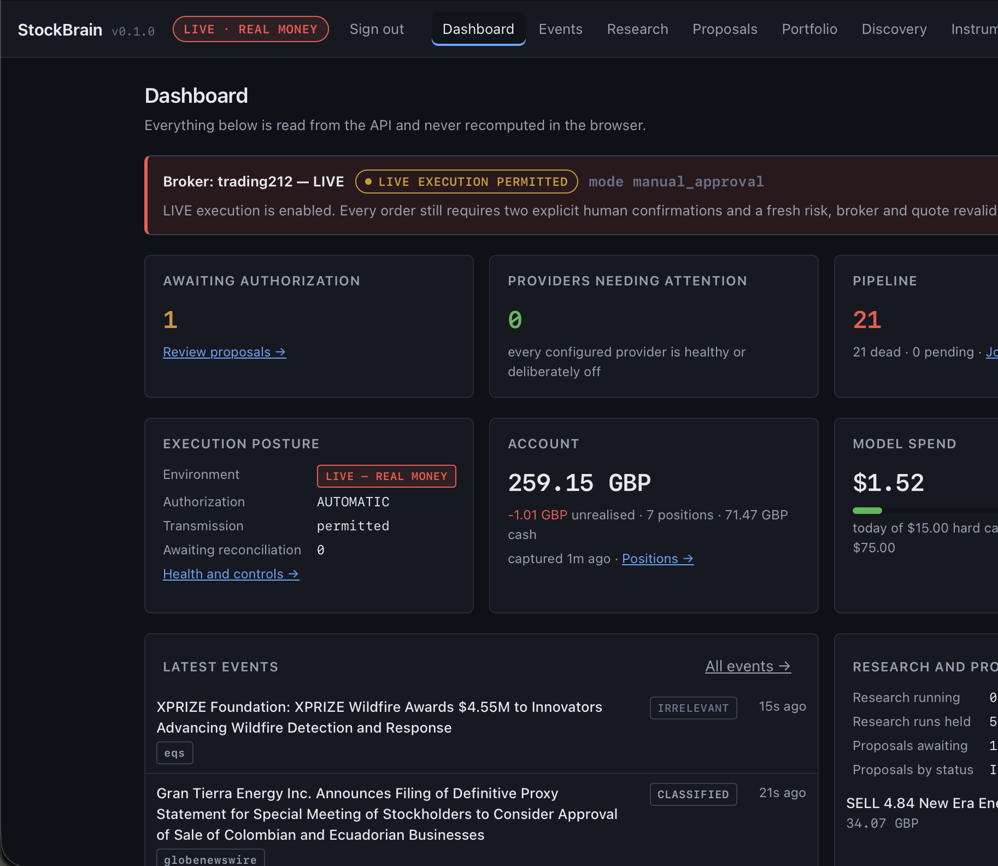This screenshot has width=998, height=866.
Task: Click the Broker: trading212 — LIVE heading
Action: (x=254, y=182)
